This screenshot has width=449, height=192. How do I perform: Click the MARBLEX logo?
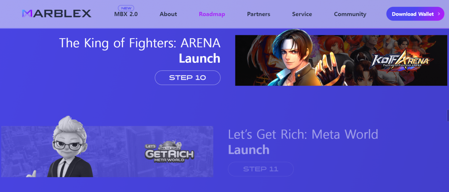[56, 14]
